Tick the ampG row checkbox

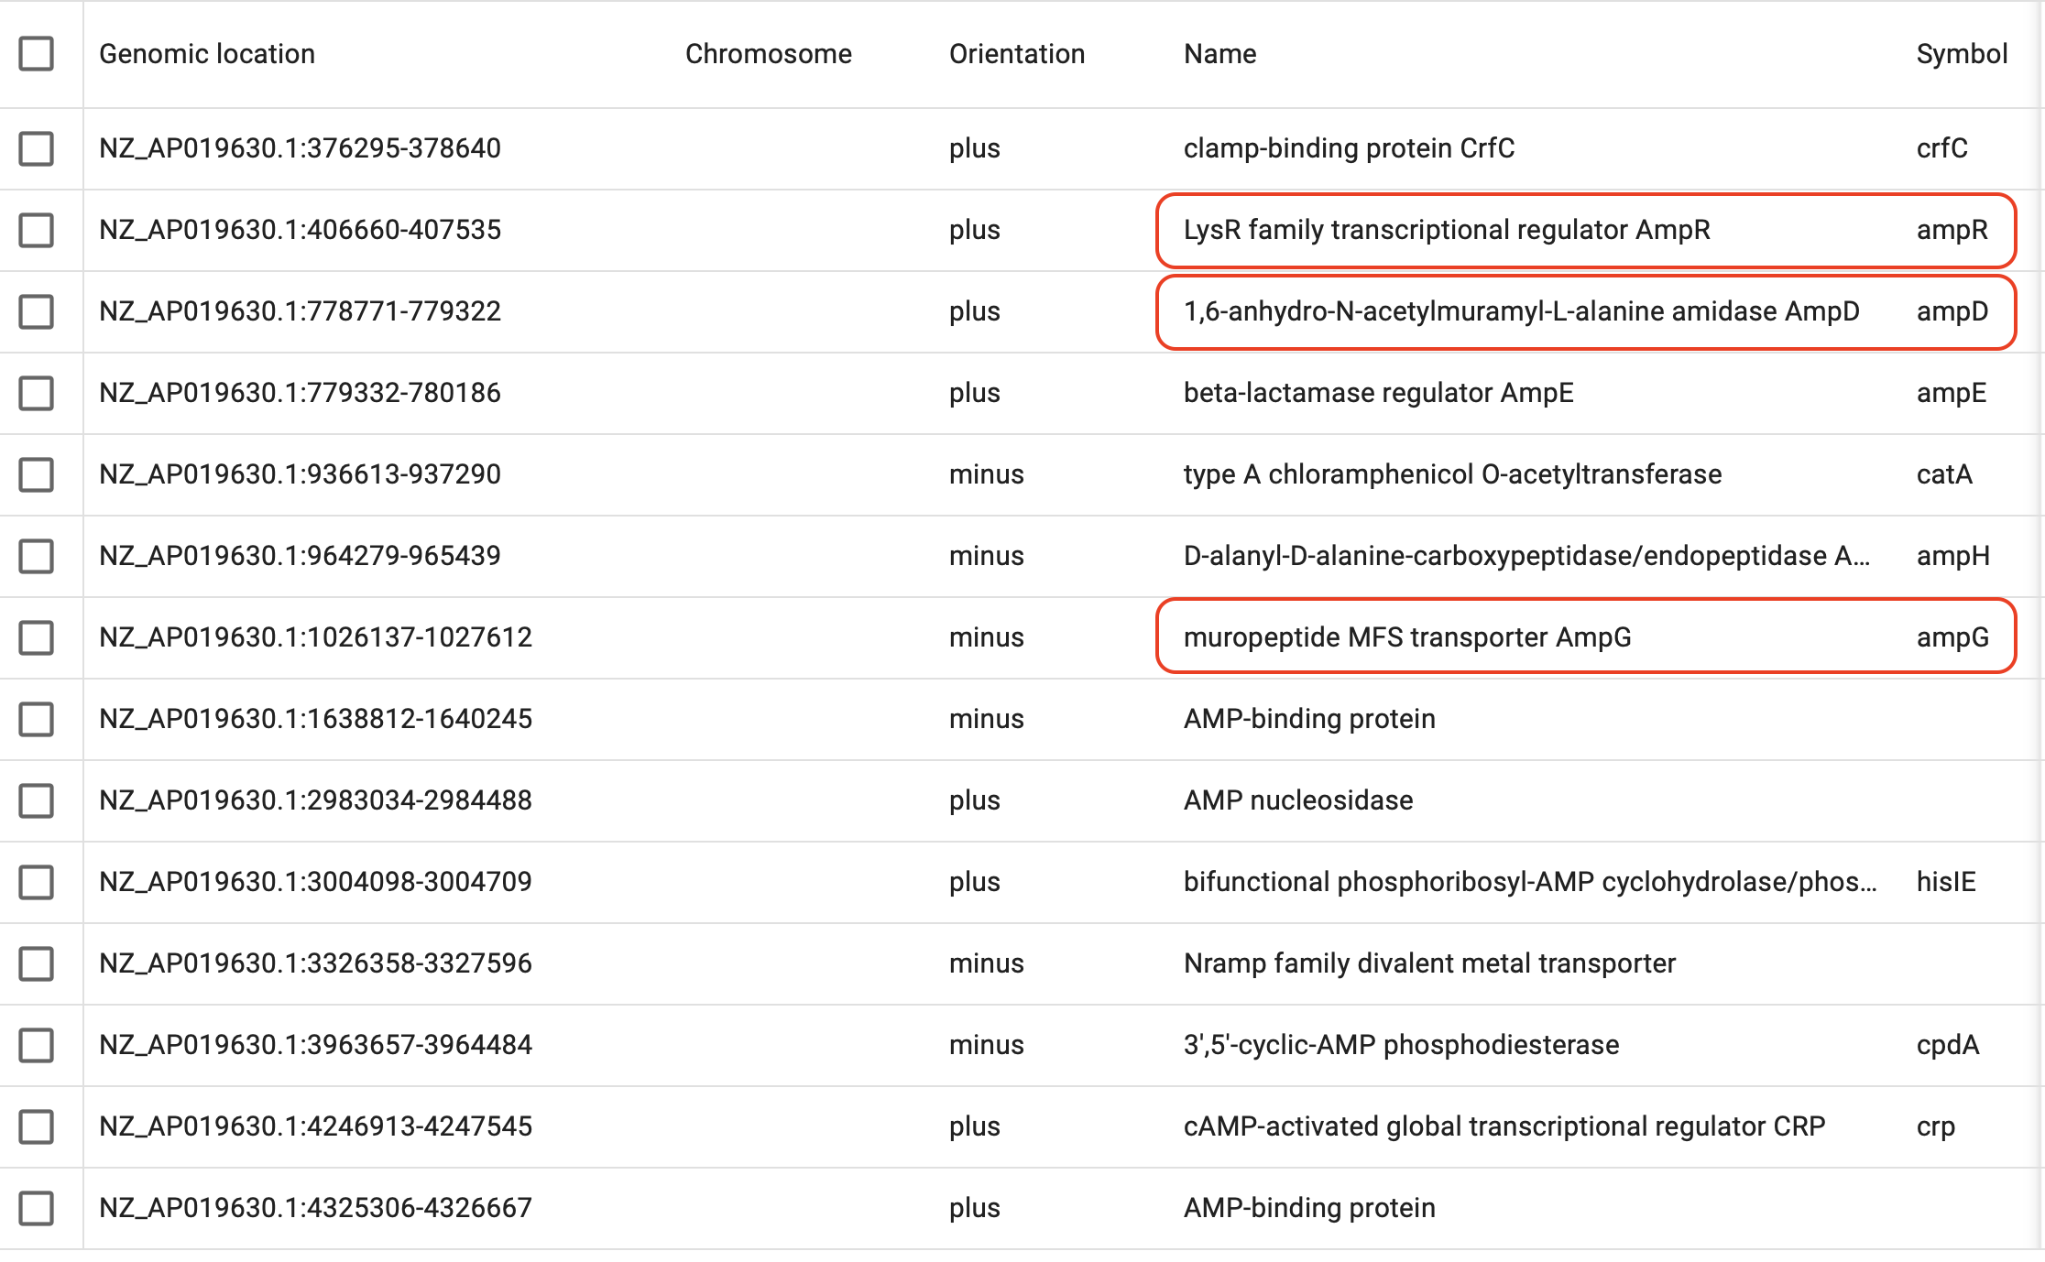37,637
